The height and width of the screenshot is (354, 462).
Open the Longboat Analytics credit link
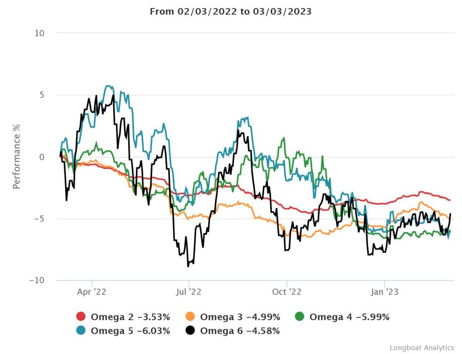[421, 348]
